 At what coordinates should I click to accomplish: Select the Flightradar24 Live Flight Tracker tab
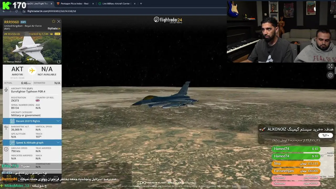(34, 4)
